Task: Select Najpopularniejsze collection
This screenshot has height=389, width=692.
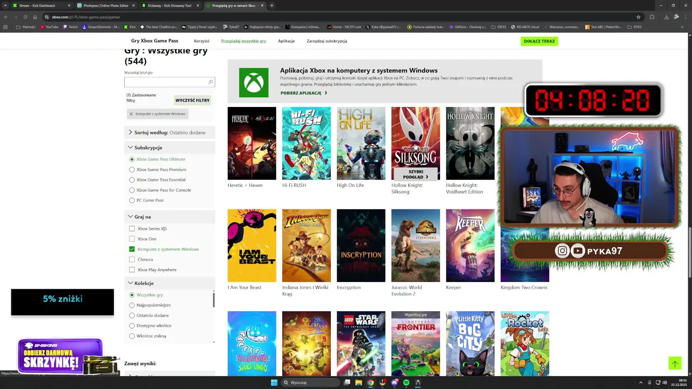Action: click(132, 305)
